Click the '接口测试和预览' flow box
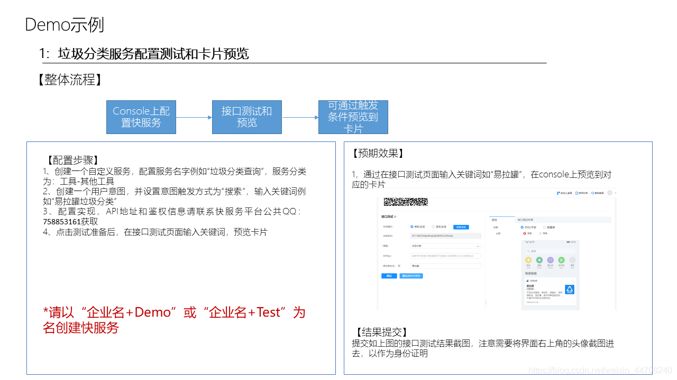This screenshot has width=677, height=380. pyautogui.click(x=247, y=117)
